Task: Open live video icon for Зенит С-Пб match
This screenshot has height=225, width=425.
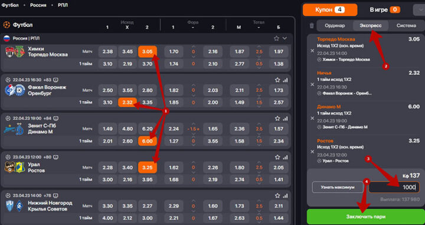Action: [x=55, y=118]
